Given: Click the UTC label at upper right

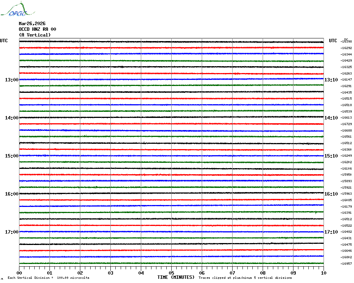Looking at the screenshot, I should (x=333, y=41).
